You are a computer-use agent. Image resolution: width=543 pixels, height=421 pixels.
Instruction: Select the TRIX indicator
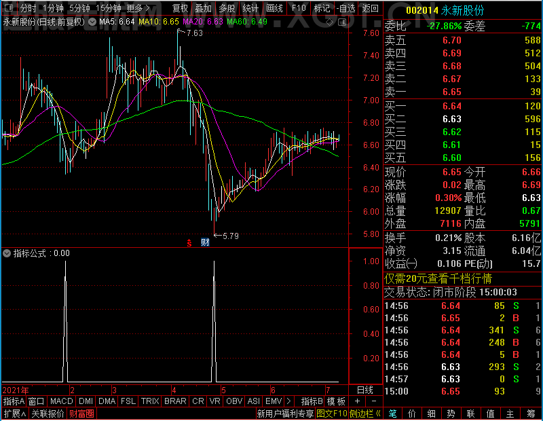150,401
